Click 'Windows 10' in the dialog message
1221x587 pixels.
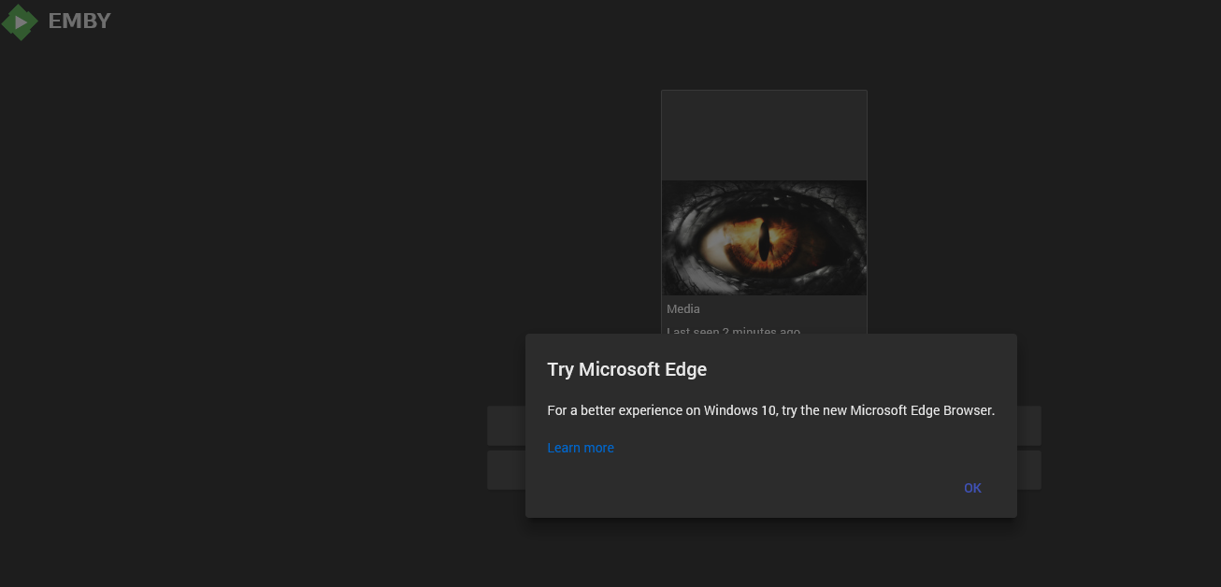pos(740,410)
